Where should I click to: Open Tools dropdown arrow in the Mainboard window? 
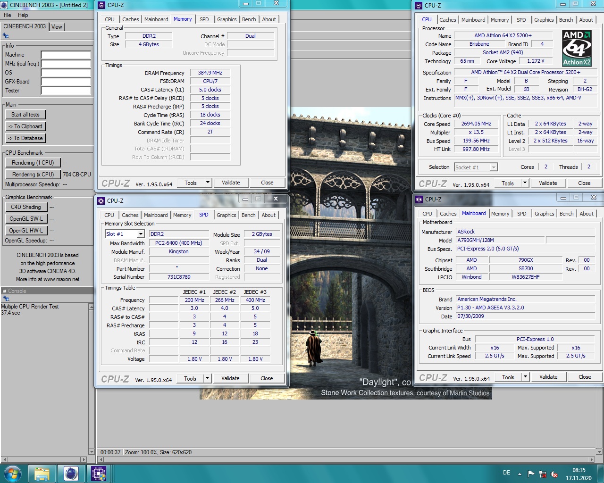[x=525, y=377]
